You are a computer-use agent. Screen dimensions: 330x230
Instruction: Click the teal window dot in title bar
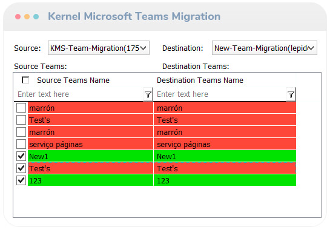(36, 16)
